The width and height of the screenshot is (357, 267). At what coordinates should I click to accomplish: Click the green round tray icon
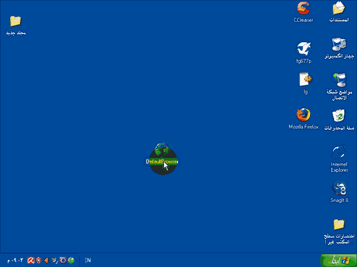pos(71,260)
